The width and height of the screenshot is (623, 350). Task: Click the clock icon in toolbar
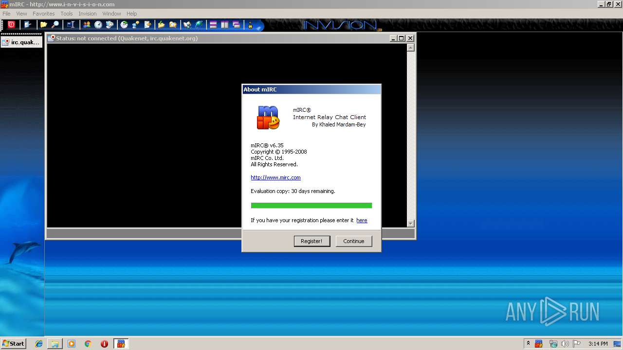98,24
